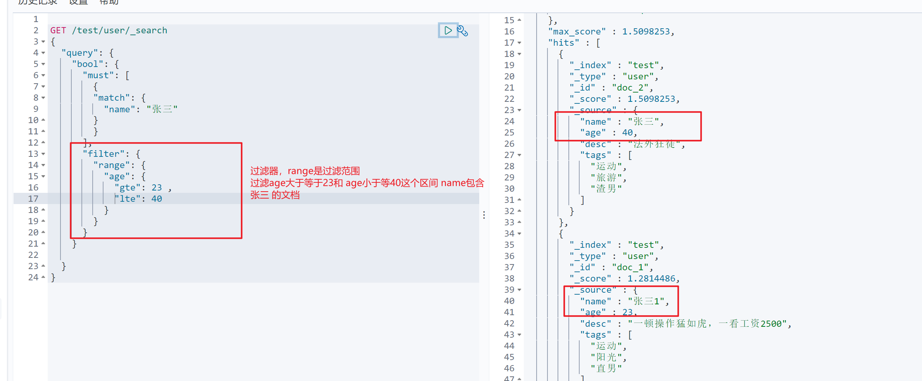Image resolution: width=922 pixels, height=381 pixels.
Task: Click the "desc" : "法外狂徒" response line
Action: [633, 144]
